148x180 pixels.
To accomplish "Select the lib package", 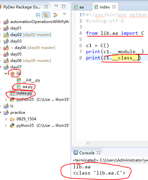I will [x=19, y=74].
